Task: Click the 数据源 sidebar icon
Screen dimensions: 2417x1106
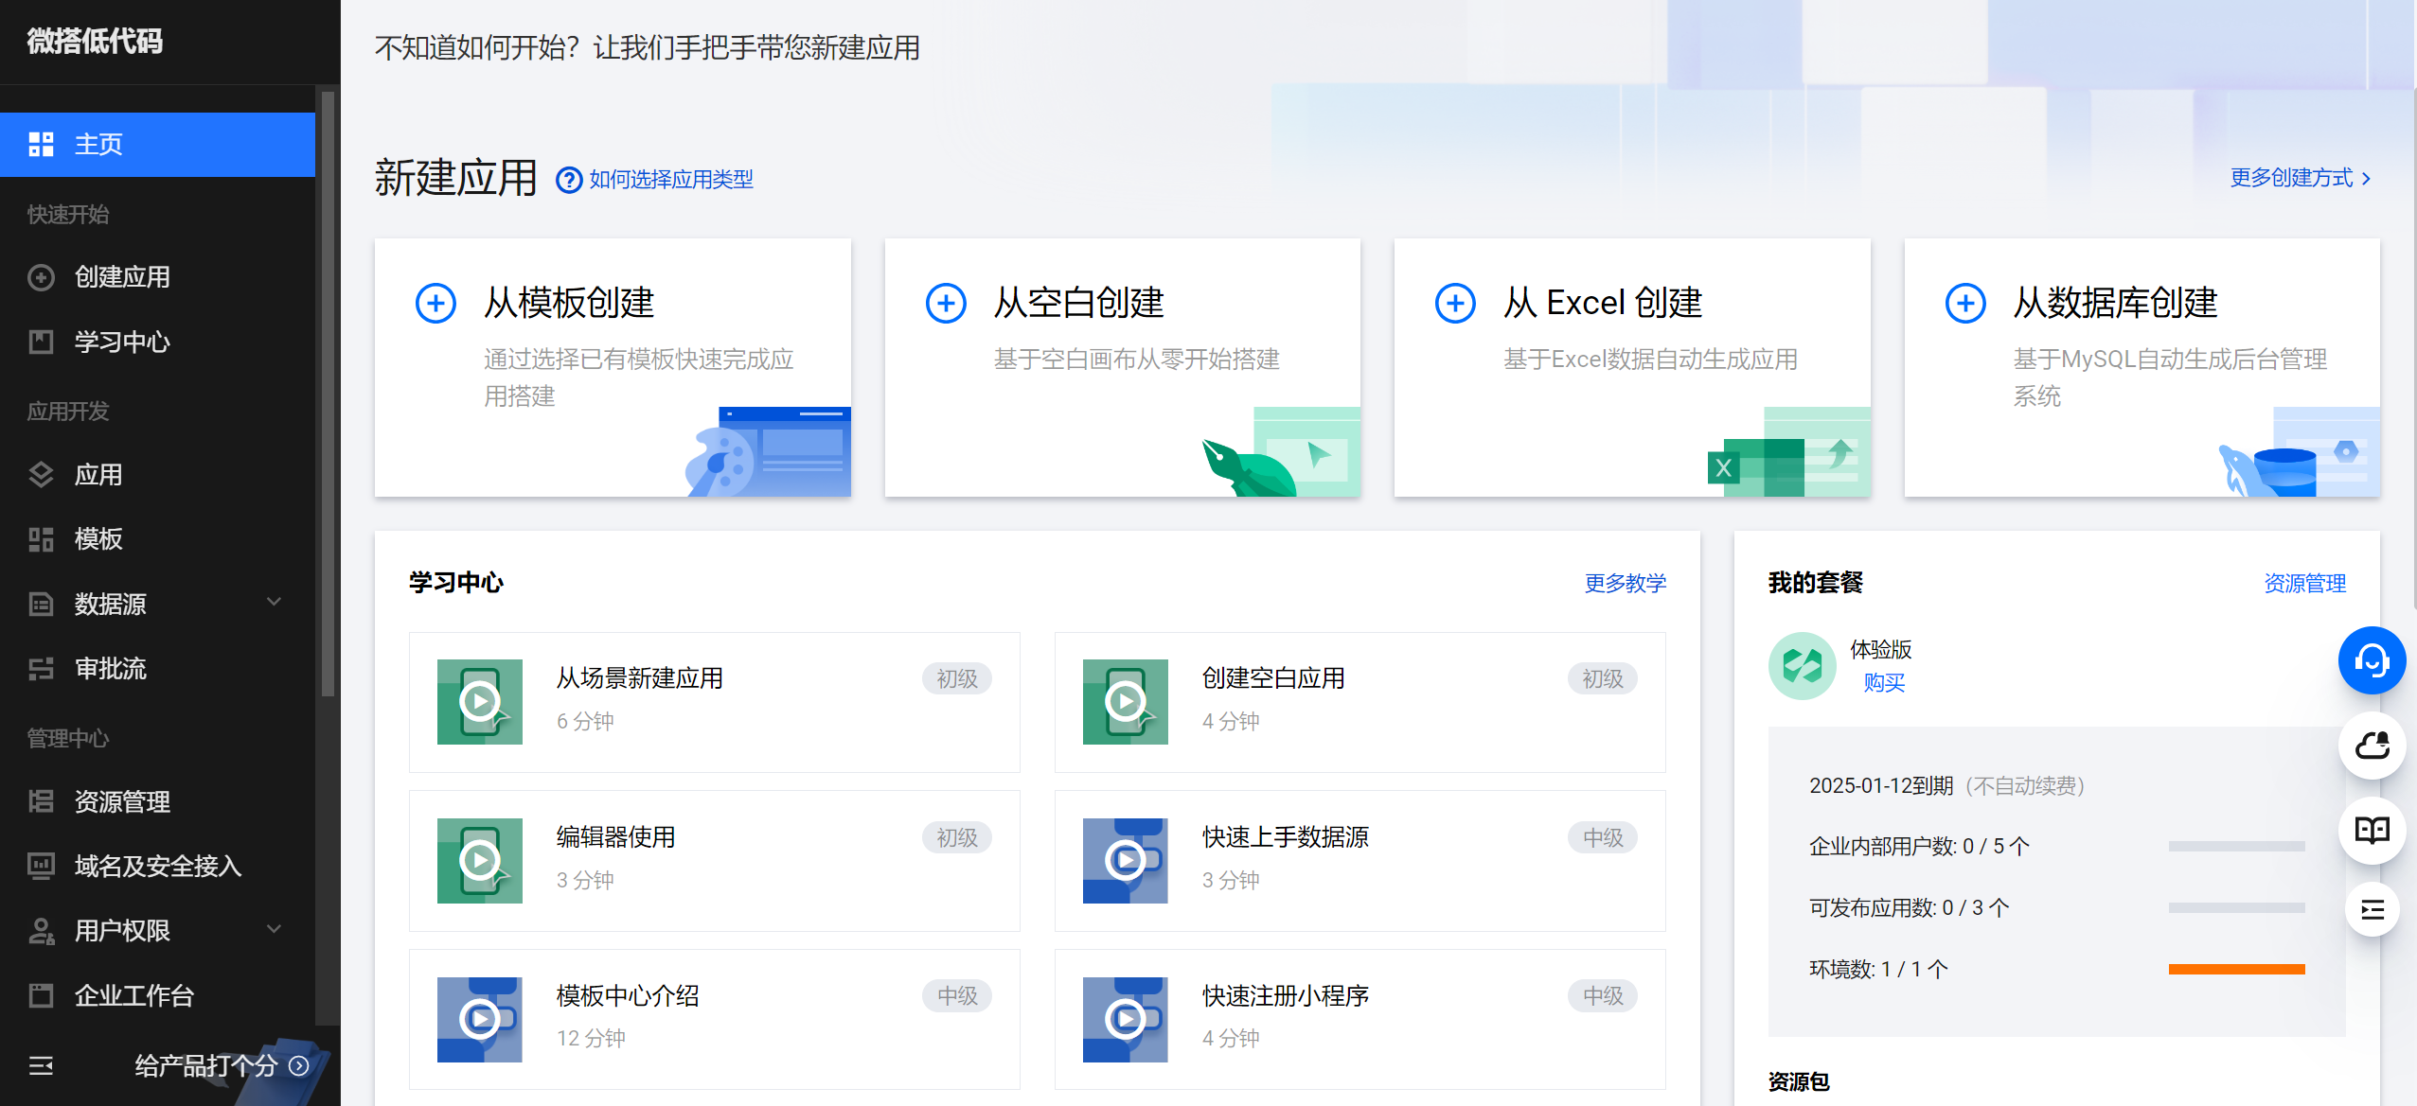Action: point(41,604)
